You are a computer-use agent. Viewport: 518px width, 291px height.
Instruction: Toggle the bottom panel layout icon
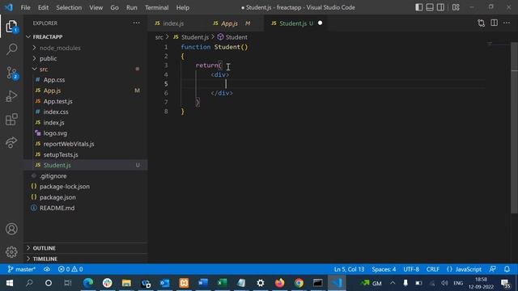click(x=430, y=7)
